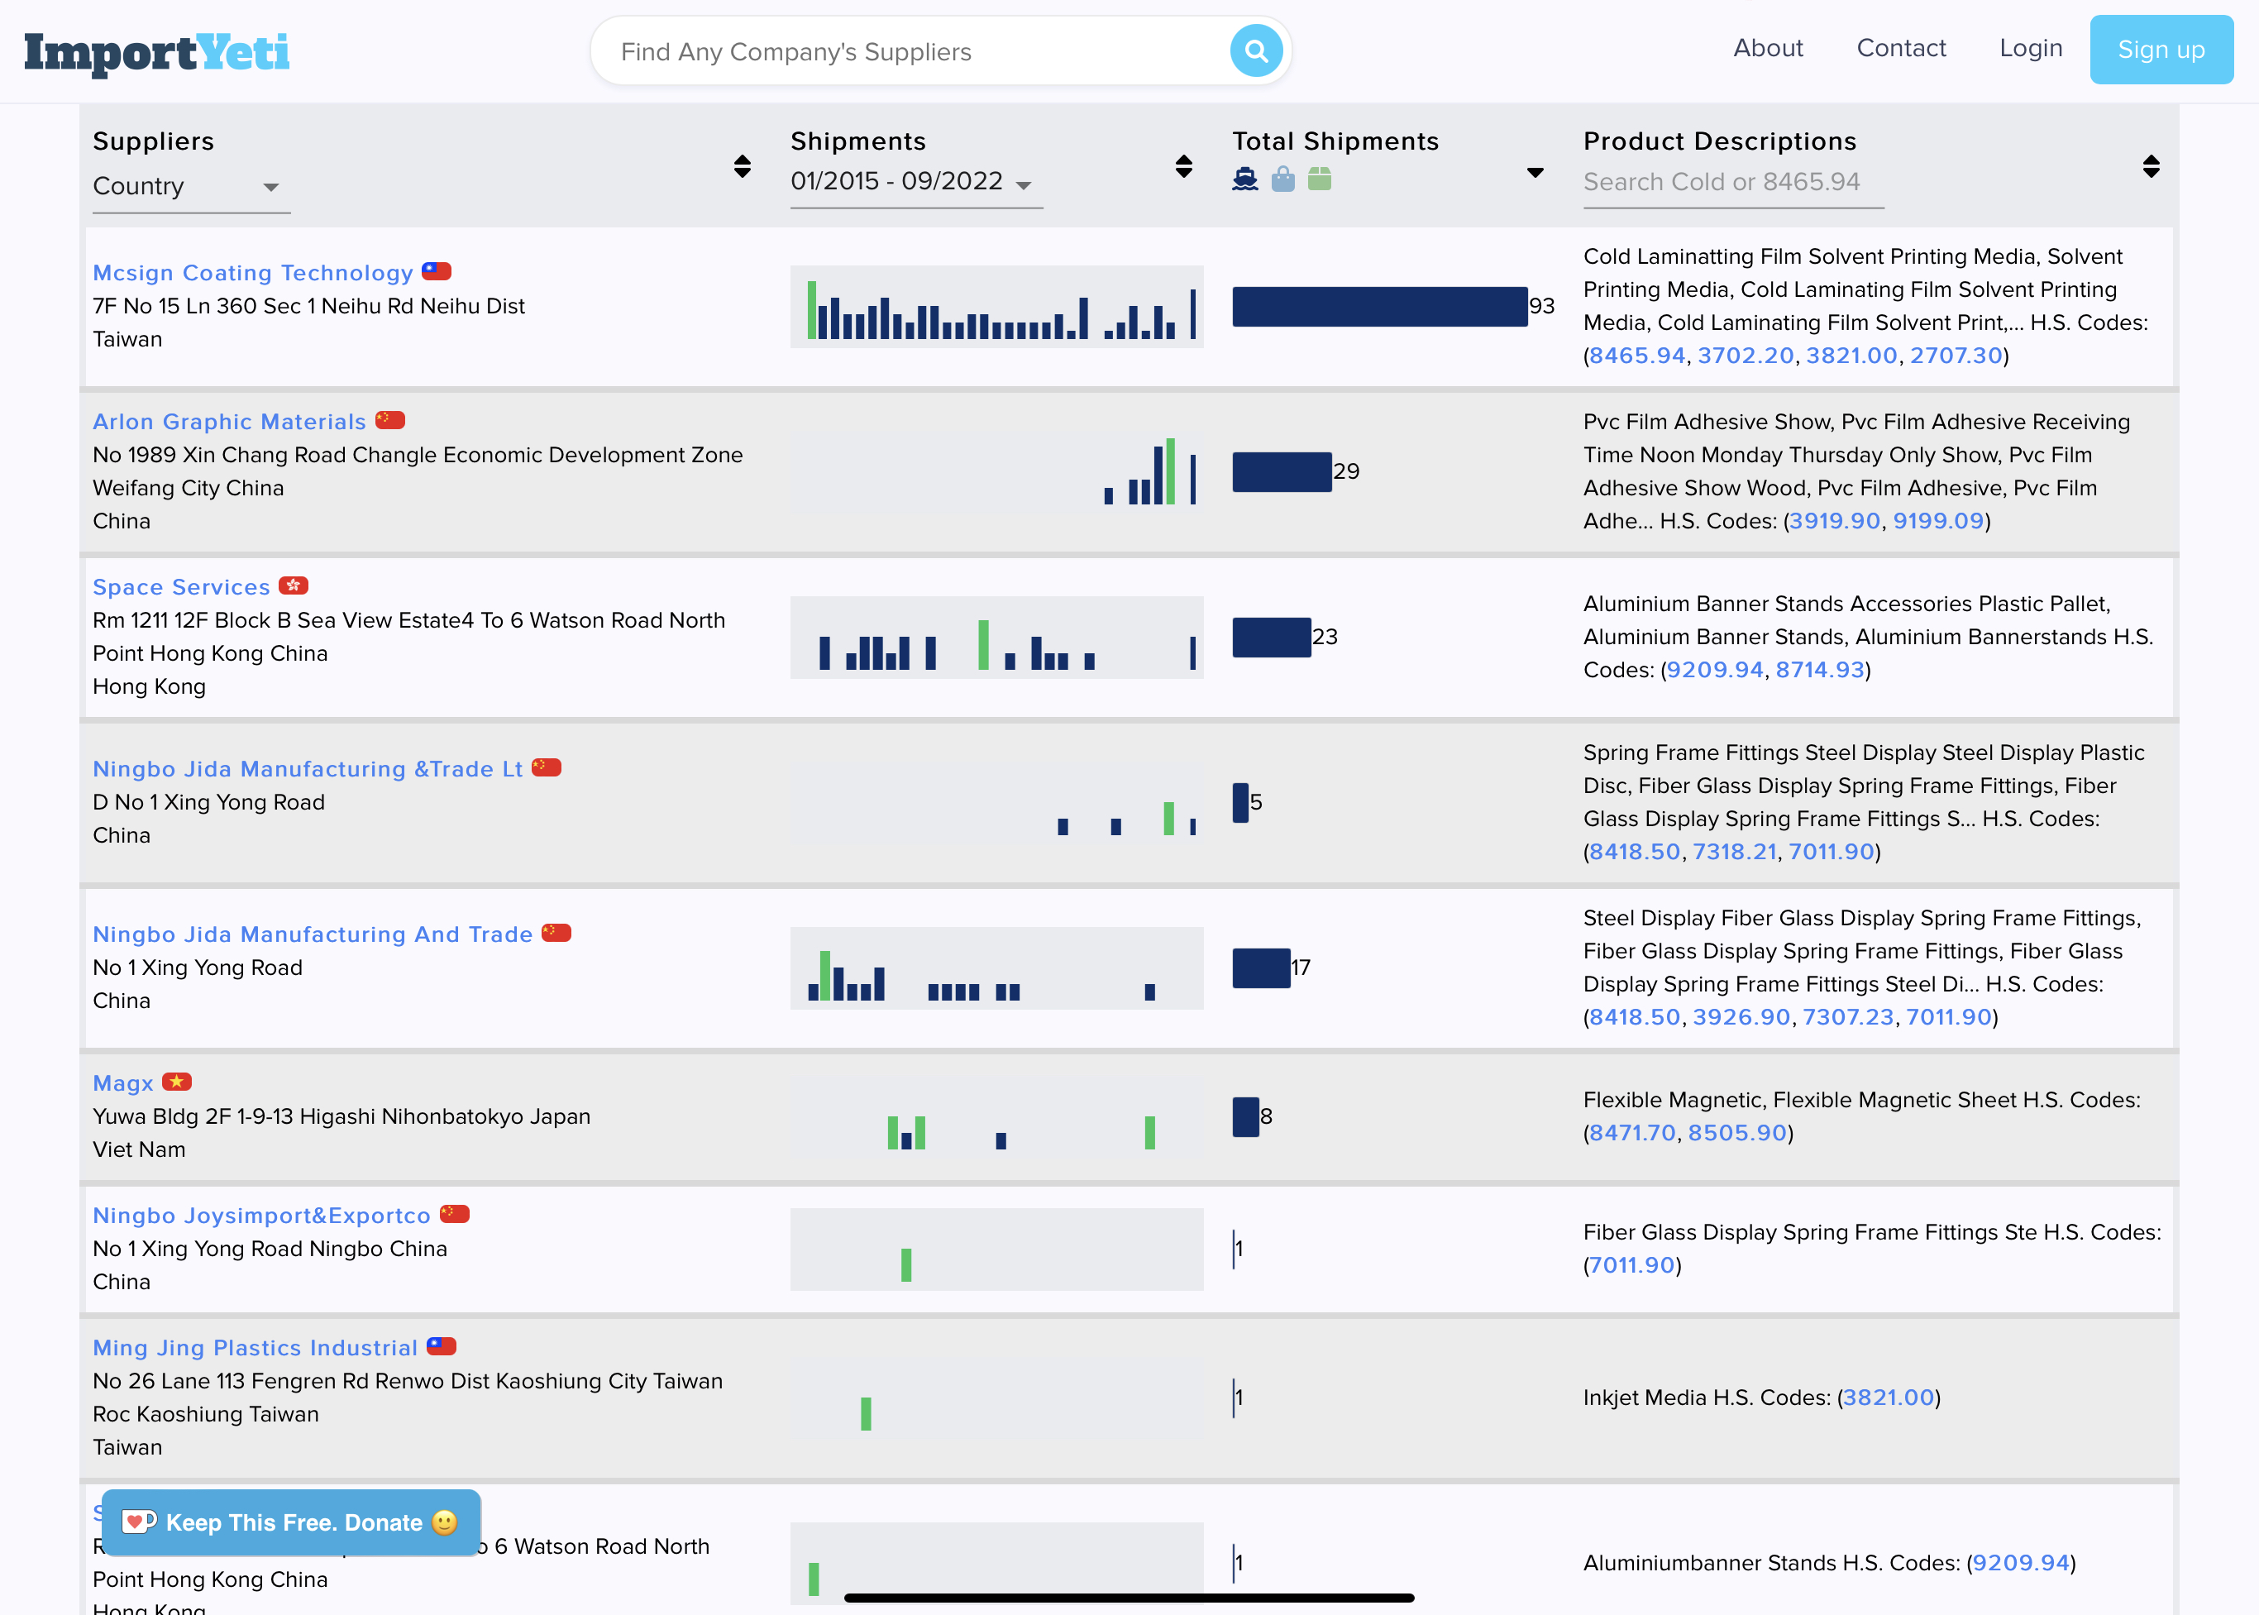Click Taiwan flag beside Ming Jing Plastics Industrial
Viewport: 2259px width, 1615px height.
(x=442, y=1346)
